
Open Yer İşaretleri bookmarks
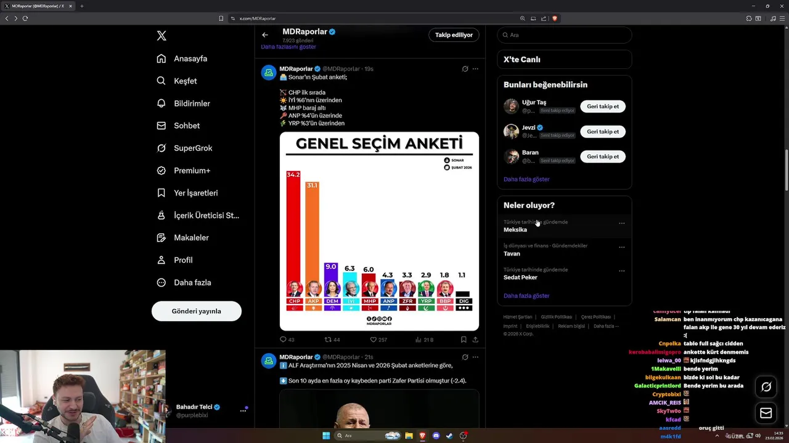pos(187,193)
